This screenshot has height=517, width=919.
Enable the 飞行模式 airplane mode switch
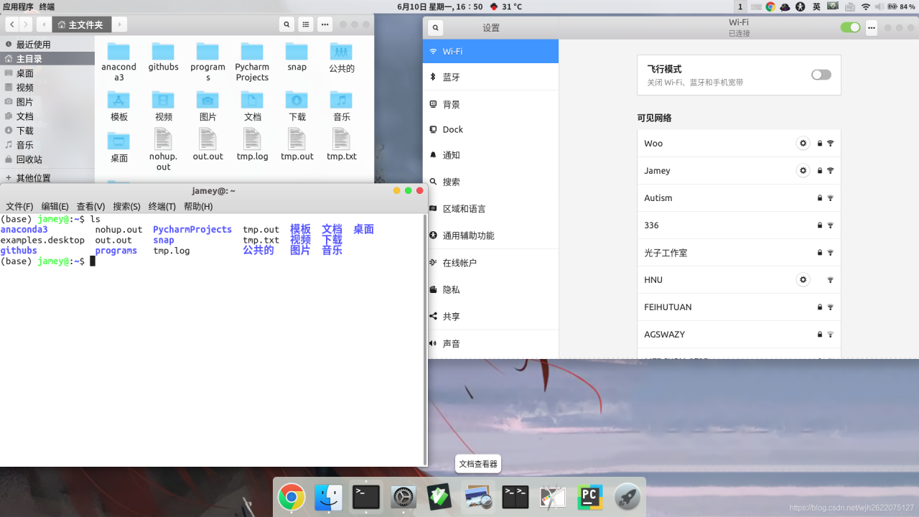821,75
